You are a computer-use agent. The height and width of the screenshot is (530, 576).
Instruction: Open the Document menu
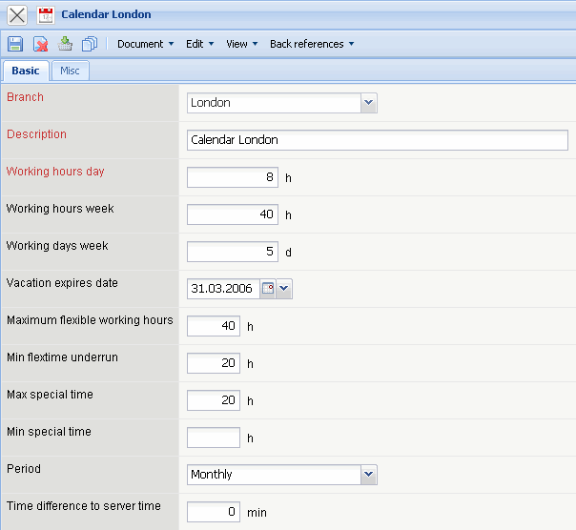[145, 44]
